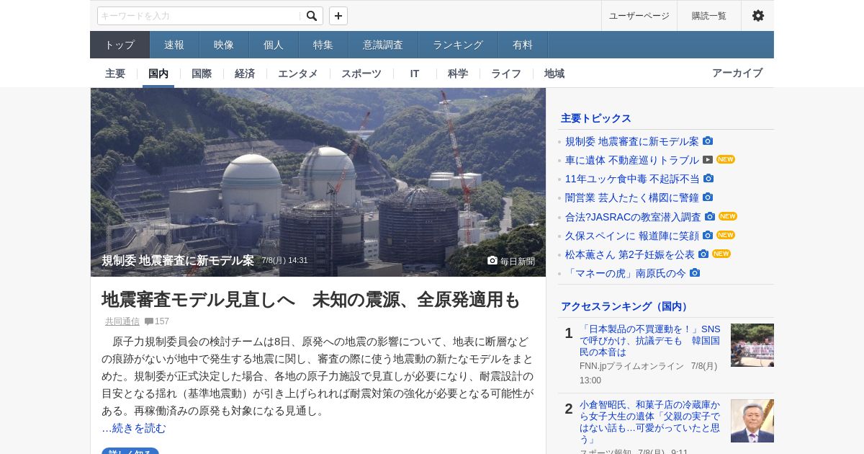The height and width of the screenshot is (454, 864).
Task: Select 地域 category
Action: pos(554,74)
